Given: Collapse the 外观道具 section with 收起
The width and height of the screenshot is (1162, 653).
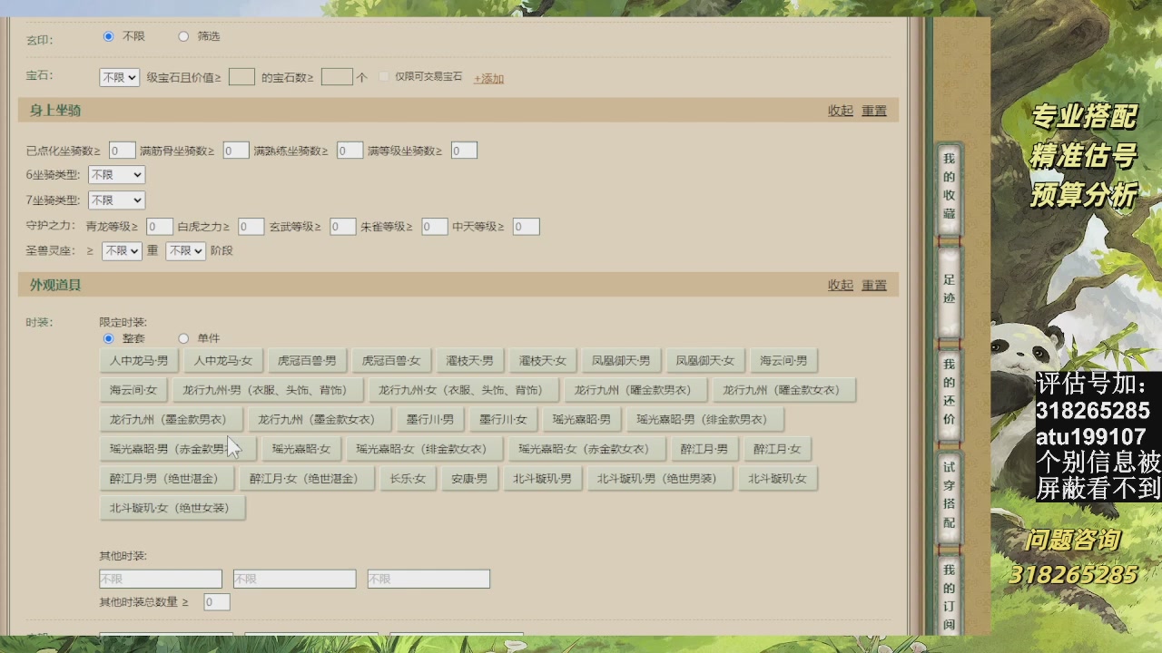Looking at the screenshot, I should (841, 285).
